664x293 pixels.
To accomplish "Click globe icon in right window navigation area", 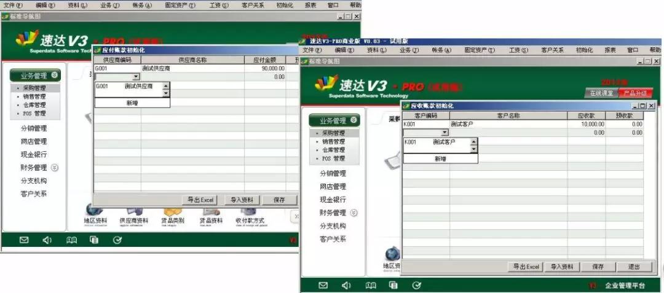I will click(x=392, y=254).
